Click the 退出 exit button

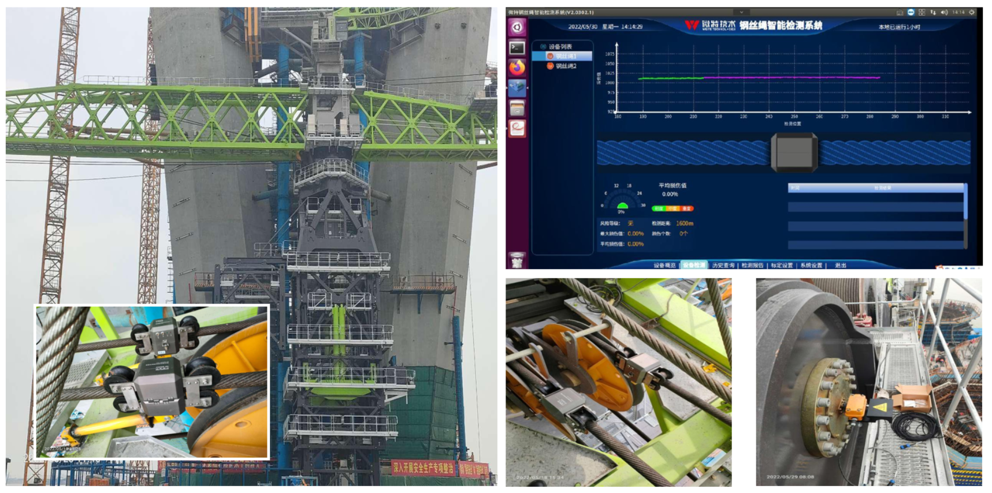pyautogui.click(x=841, y=266)
